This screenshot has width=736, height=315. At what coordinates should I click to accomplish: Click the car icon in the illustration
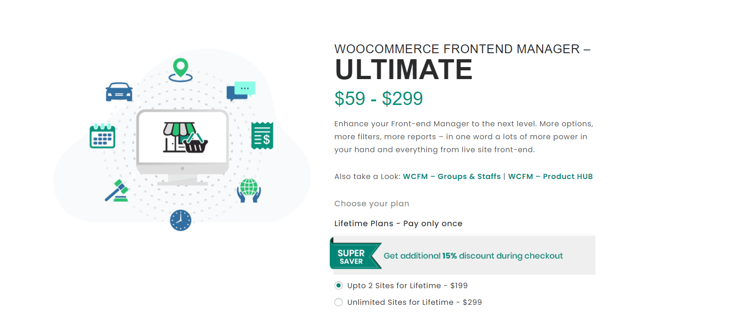pyautogui.click(x=119, y=92)
